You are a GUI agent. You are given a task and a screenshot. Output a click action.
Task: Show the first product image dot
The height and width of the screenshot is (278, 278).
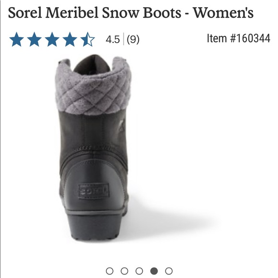point(109,271)
